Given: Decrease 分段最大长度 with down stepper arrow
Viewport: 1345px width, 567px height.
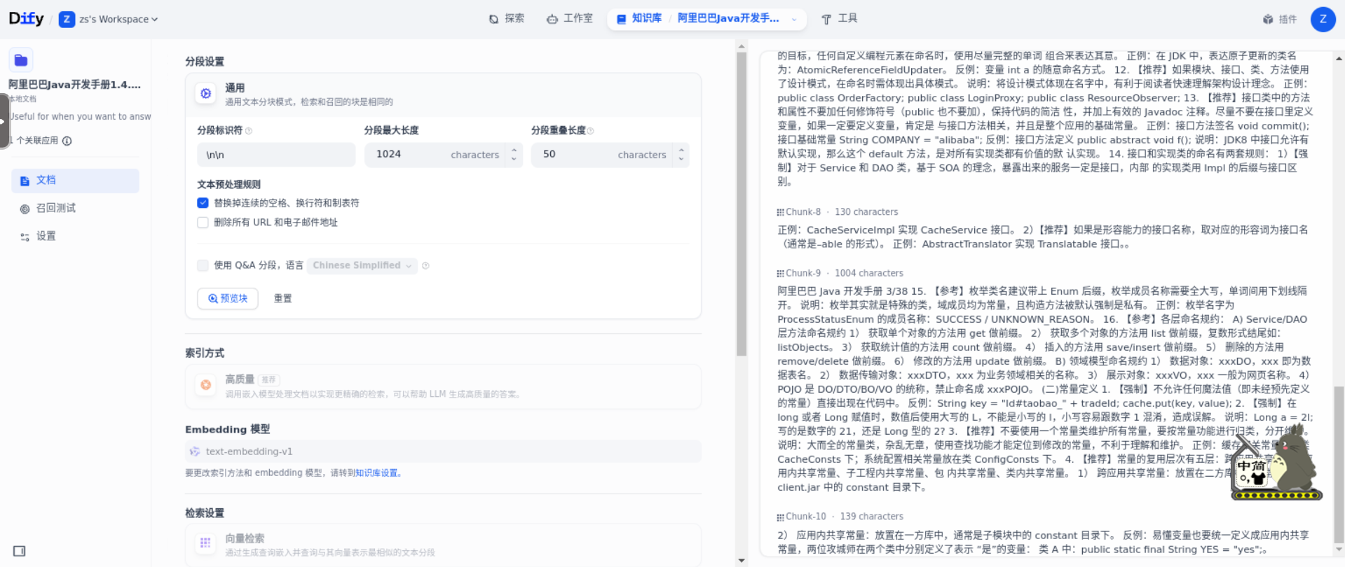Looking at the screenshot, I should click(x=514, y=160).
